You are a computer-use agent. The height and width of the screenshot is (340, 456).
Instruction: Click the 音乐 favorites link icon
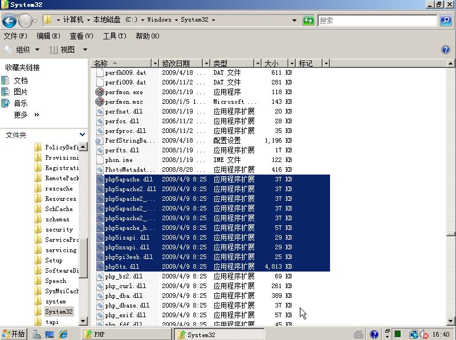6,103
